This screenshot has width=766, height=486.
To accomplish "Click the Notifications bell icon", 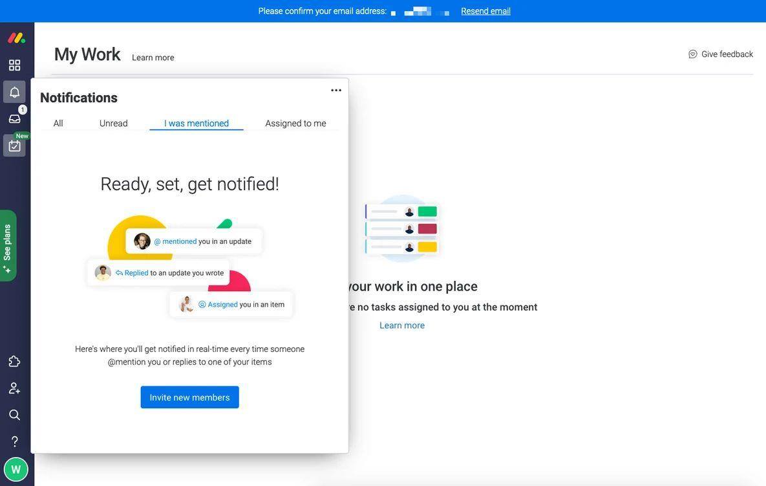I will coord(15,92).
